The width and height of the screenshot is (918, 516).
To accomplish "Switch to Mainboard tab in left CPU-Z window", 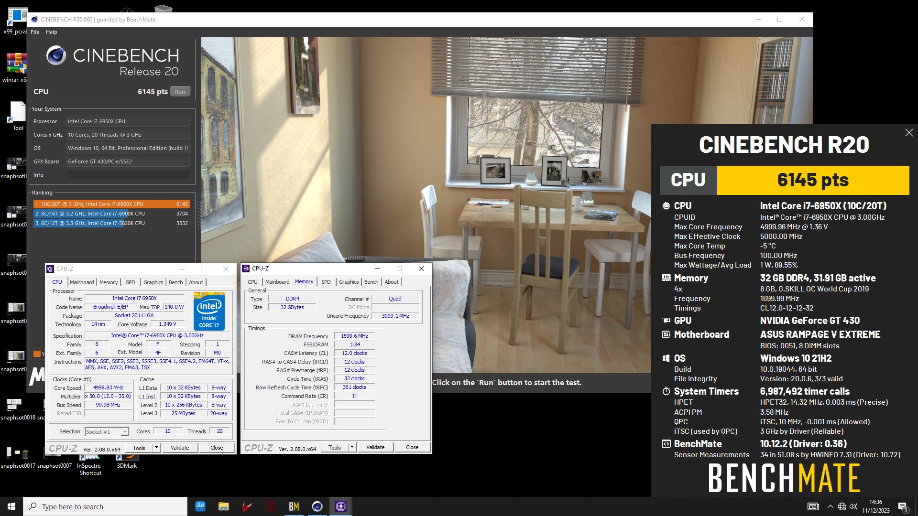I will (x=82, y=282).
